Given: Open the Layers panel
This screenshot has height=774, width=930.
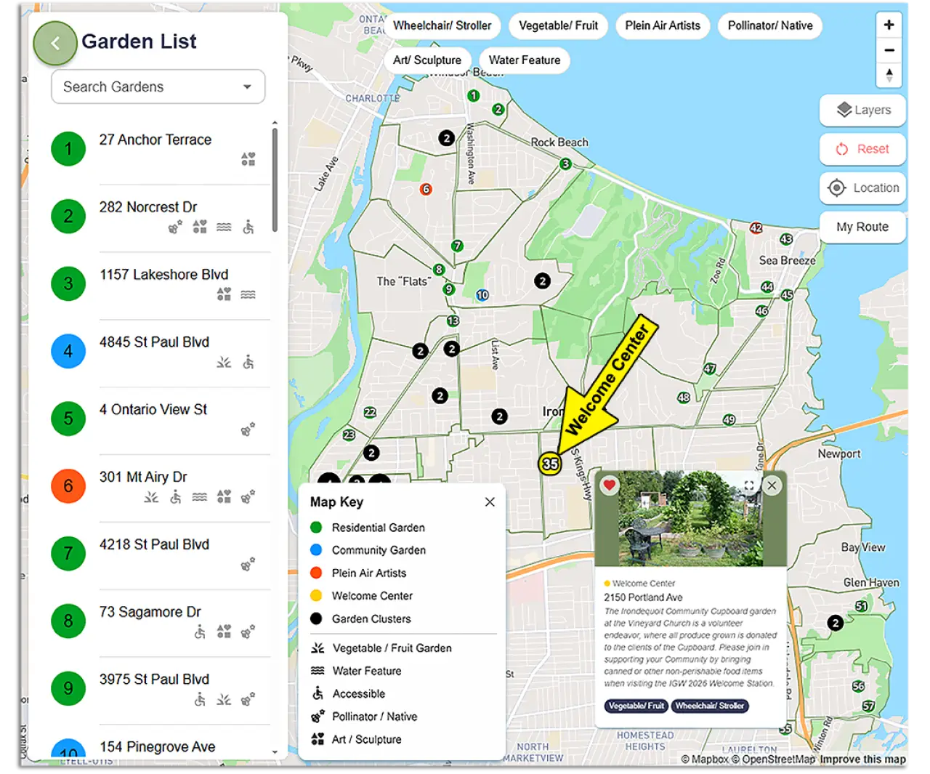Looking at the screenshot, I should click(x=862, y=110).
